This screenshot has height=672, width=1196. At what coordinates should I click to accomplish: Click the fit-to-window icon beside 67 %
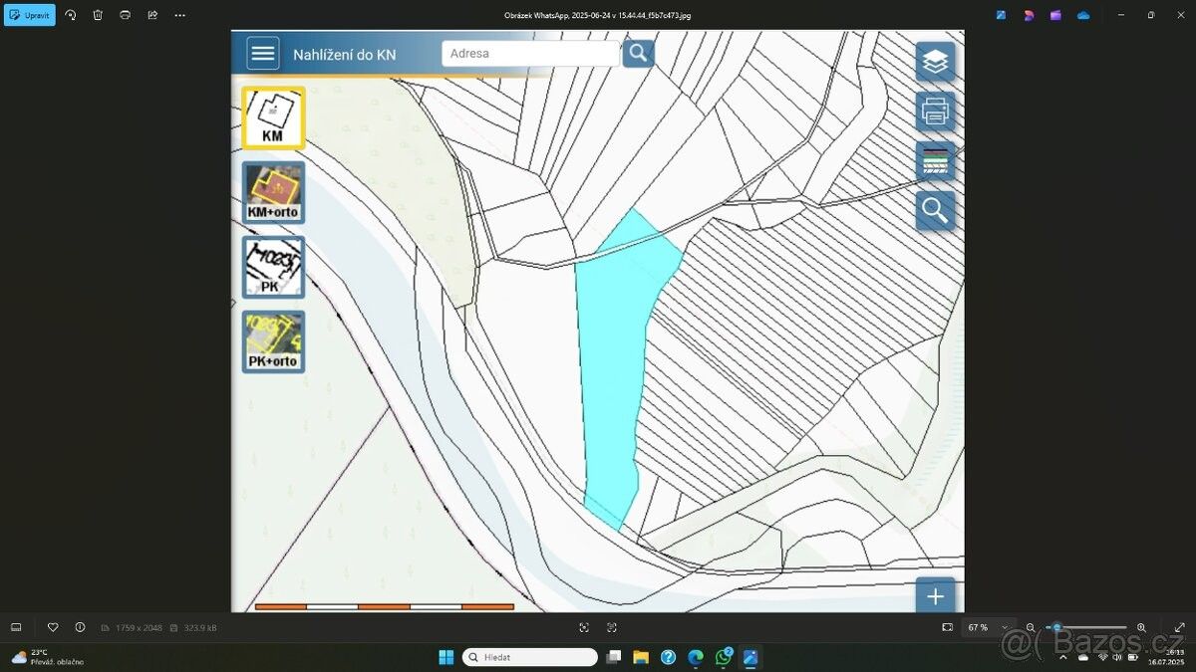[947, 627]
